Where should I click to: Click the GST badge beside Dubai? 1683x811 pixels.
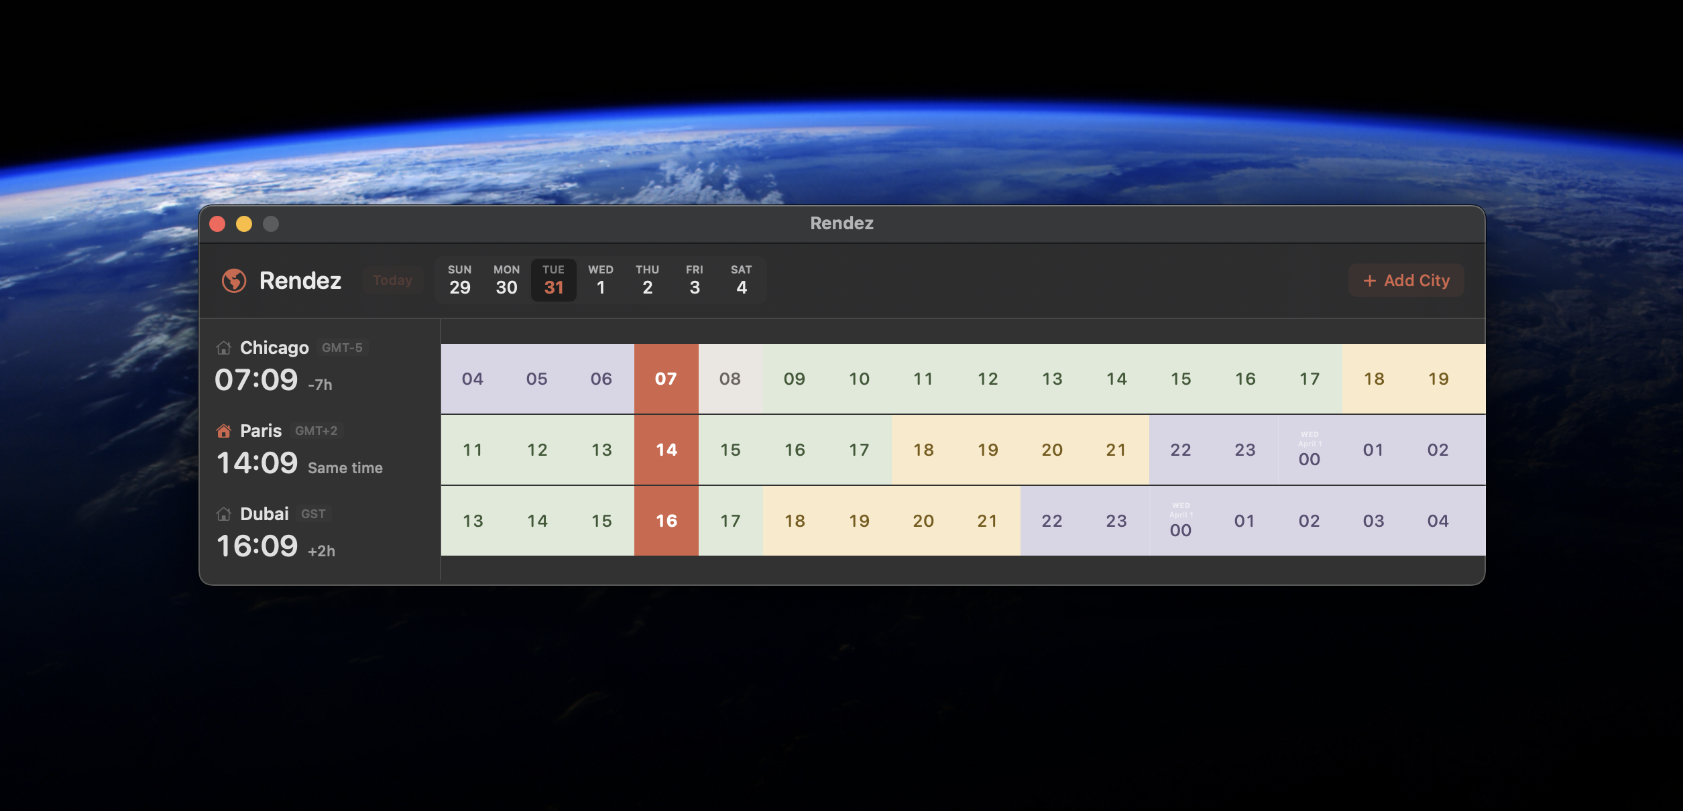click(x=313, y=513)
